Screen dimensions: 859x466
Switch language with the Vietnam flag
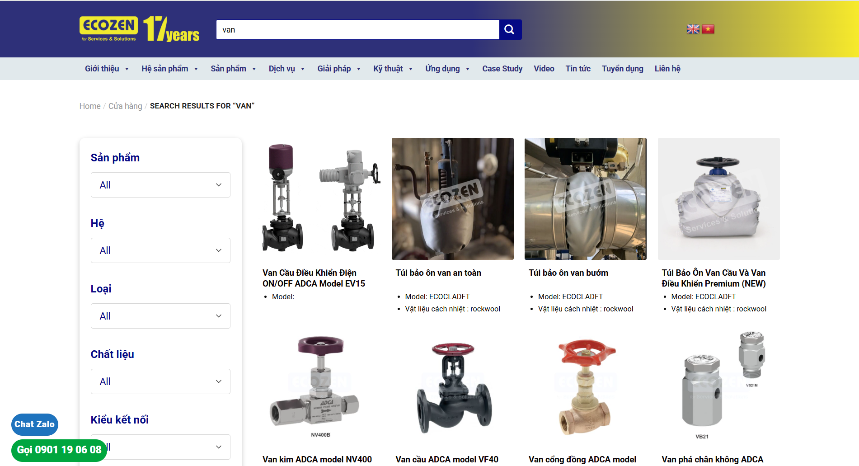tap(708, 29)
